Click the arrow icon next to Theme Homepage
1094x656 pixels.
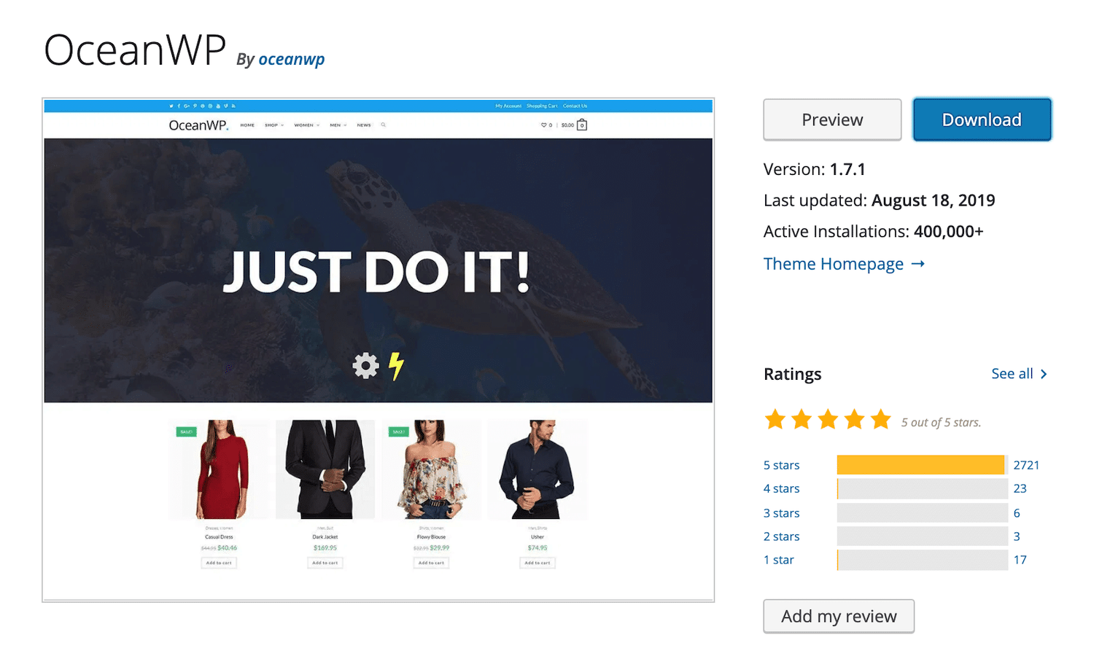coord(918,264)
